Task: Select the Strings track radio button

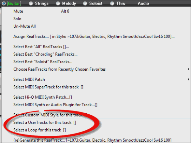Action: [x=31, y=3]
